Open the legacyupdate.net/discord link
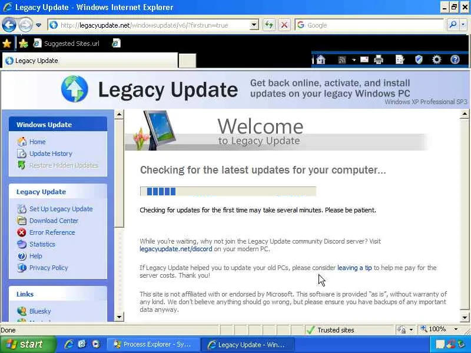The height and width of the screenshot is (353, 471). 175,249
